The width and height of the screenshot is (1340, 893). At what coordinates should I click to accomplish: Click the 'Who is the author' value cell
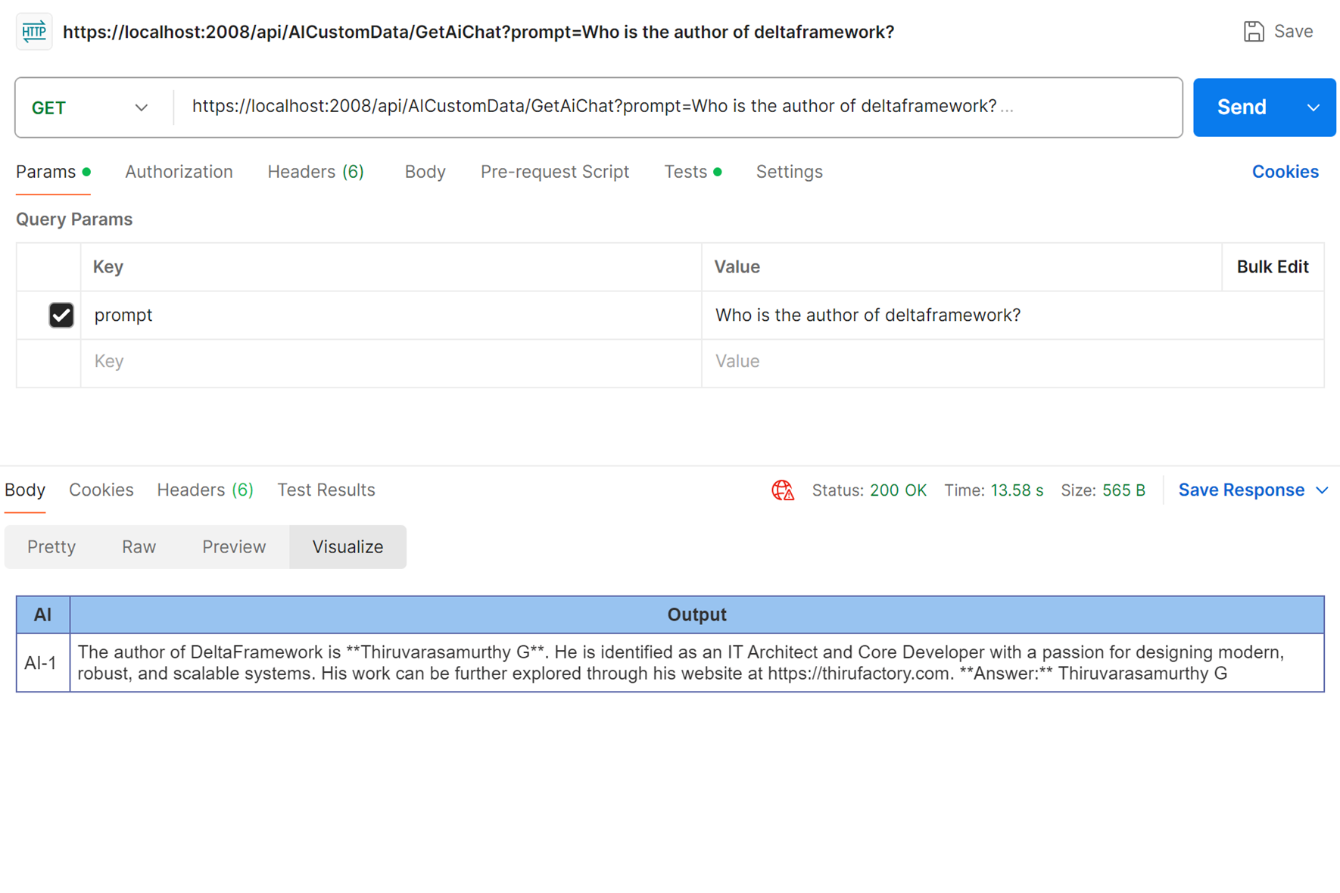pyautogui.click(x=1012, y=316)
